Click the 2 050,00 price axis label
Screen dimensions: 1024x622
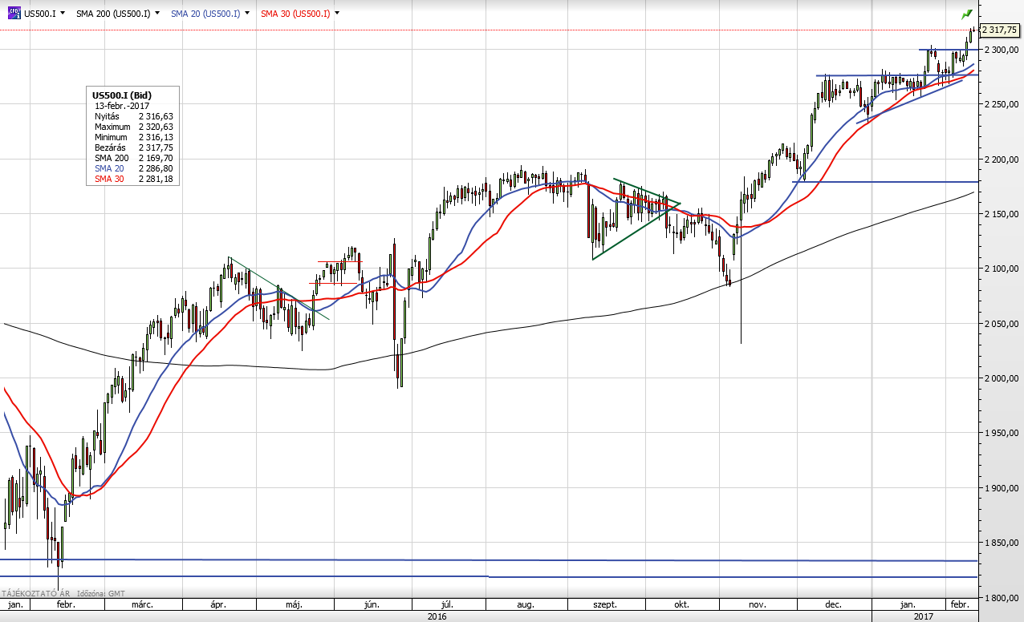(1002, 324)
